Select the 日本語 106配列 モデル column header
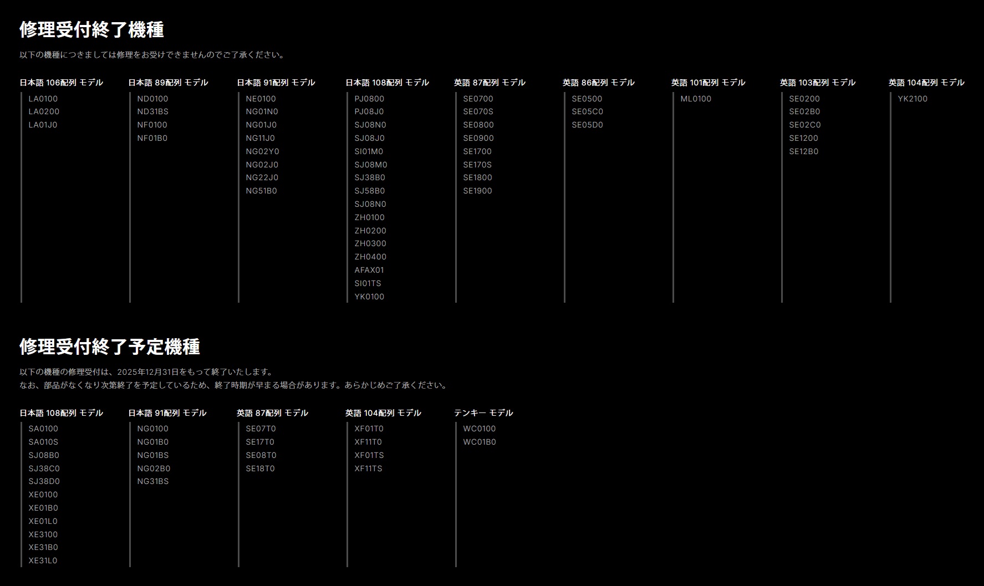984x586 pixels. tap(61, 83)
